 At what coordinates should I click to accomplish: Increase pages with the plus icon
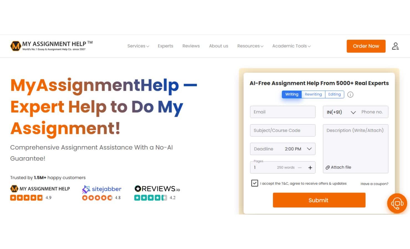310,168
